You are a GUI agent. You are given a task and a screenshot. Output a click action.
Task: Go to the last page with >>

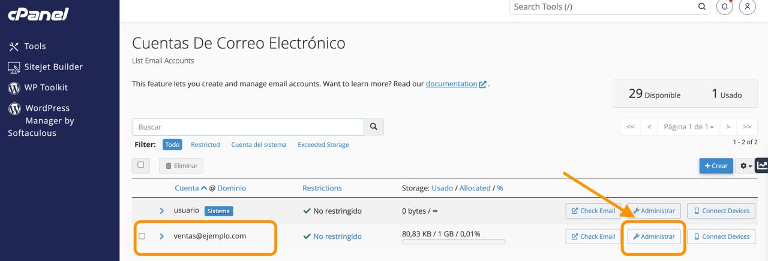click(x=747, y=127)
